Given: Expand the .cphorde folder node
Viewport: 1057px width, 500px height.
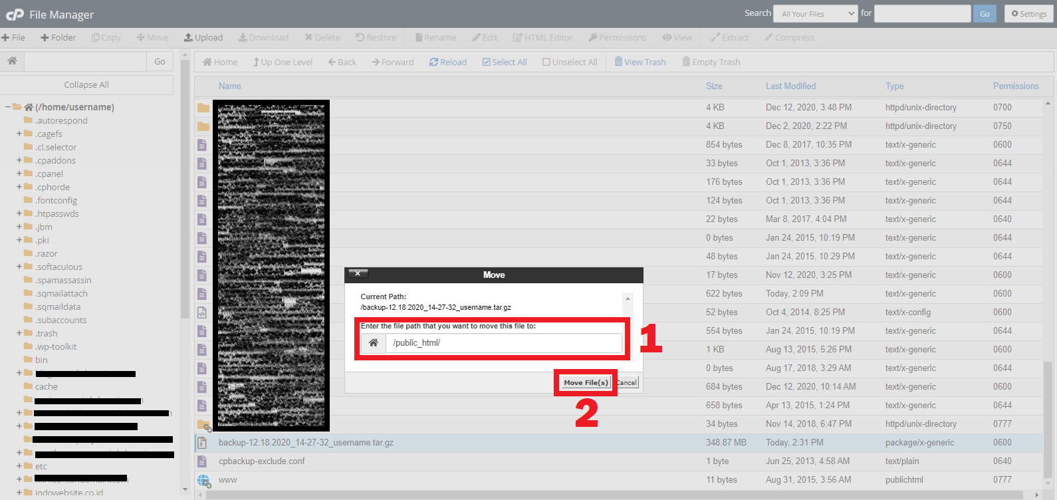Looking at the screenshot, I should click(x=19, y=187).
